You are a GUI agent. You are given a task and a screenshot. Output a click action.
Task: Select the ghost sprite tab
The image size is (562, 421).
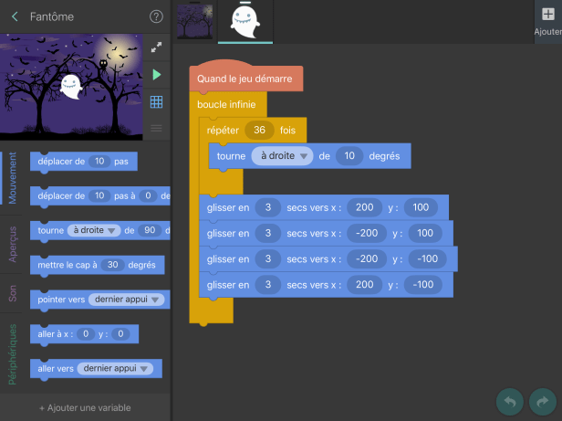pos(244,21)
